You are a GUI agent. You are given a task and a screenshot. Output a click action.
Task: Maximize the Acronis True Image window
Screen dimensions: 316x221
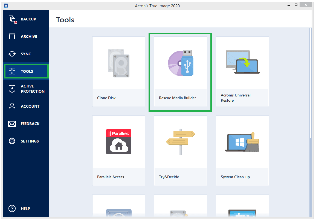point(296,5)
